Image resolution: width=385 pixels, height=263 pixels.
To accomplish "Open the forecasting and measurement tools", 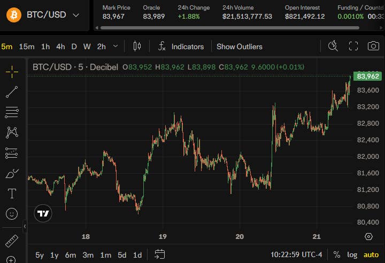I will (x=12, y=153).
